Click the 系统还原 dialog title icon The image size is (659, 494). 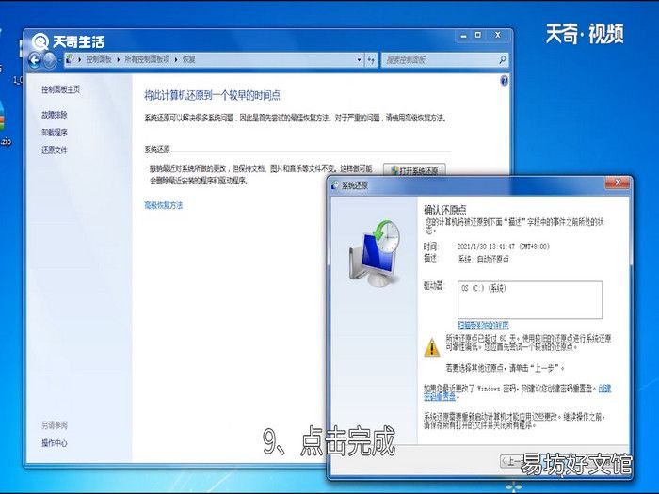point(335,184)
